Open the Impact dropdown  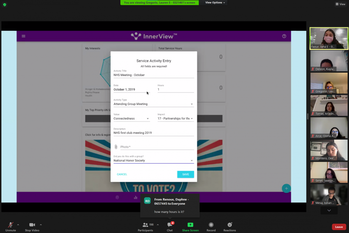pyautogui.click(x=176, y=119)
